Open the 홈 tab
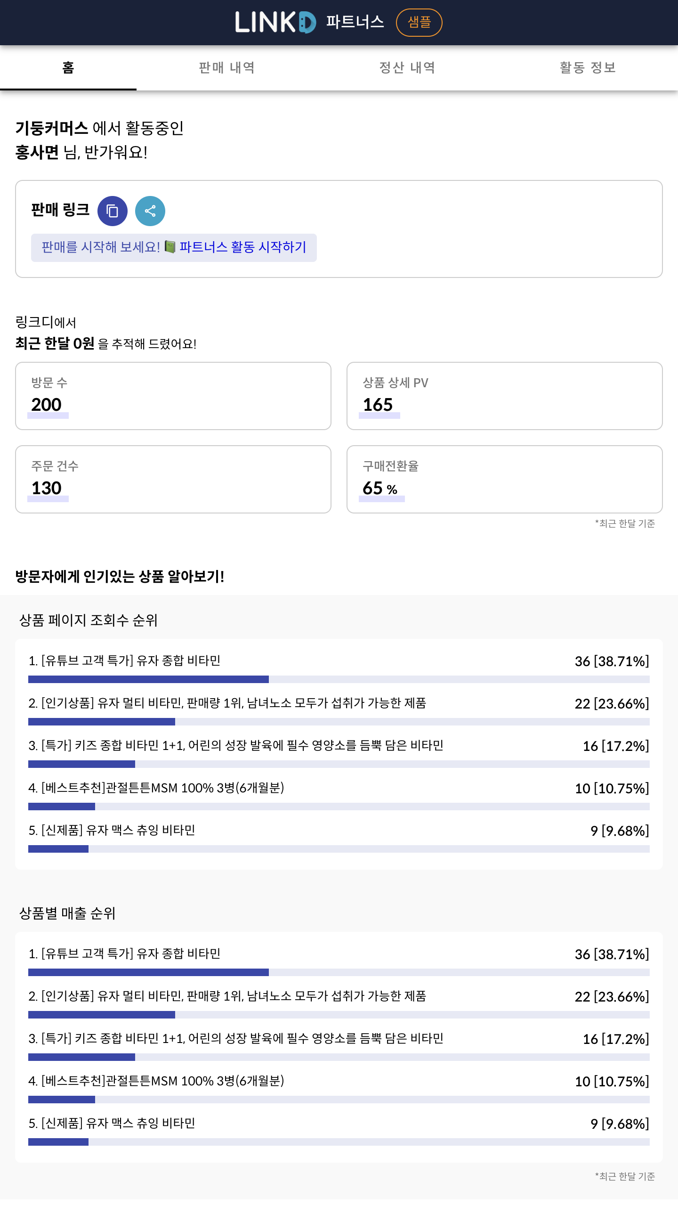This screenshot has width=678, height=1206. (x=68, y=68)
